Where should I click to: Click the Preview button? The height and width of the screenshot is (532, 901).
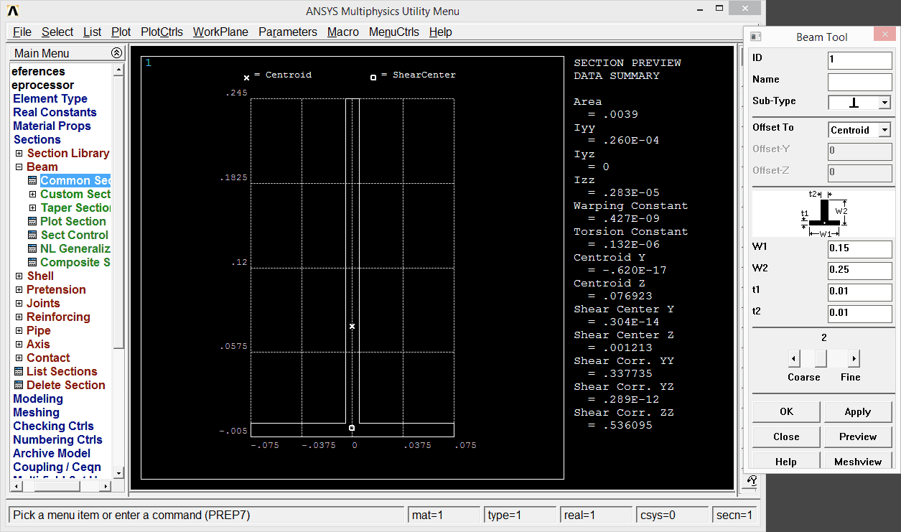(858, 437)
